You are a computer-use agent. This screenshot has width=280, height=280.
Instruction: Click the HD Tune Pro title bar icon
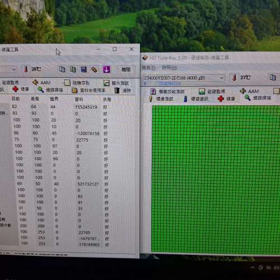[145, 58]
